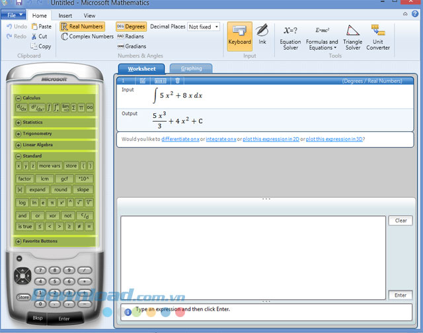
Task: Click the 'differentiate on x' link
Action: pos(180,139)
